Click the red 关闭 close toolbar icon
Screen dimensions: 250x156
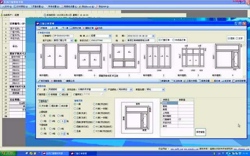point(99,28)
